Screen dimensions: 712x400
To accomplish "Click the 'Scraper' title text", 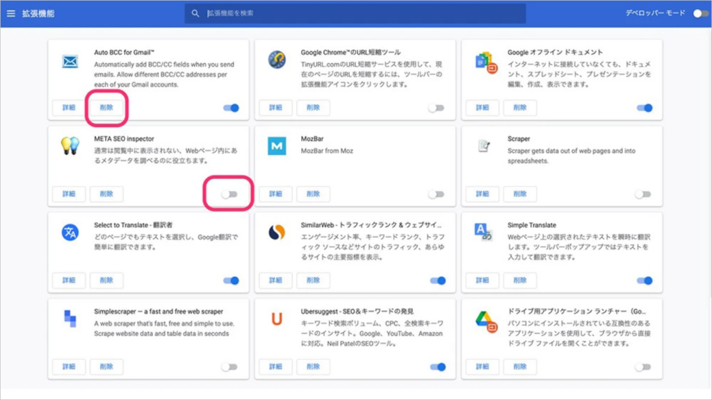I will click(519, 139).
